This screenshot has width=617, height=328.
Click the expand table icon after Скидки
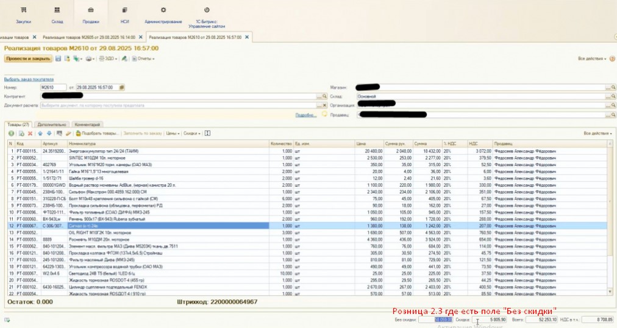click(207, 133)
